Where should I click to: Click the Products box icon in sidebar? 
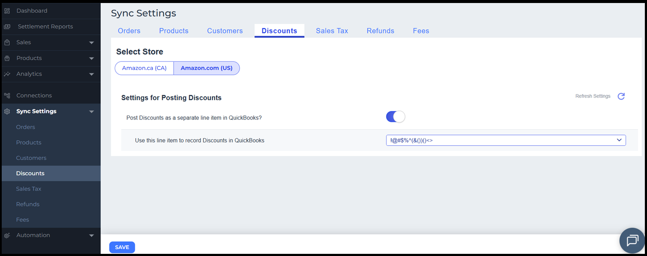point(7,58)
